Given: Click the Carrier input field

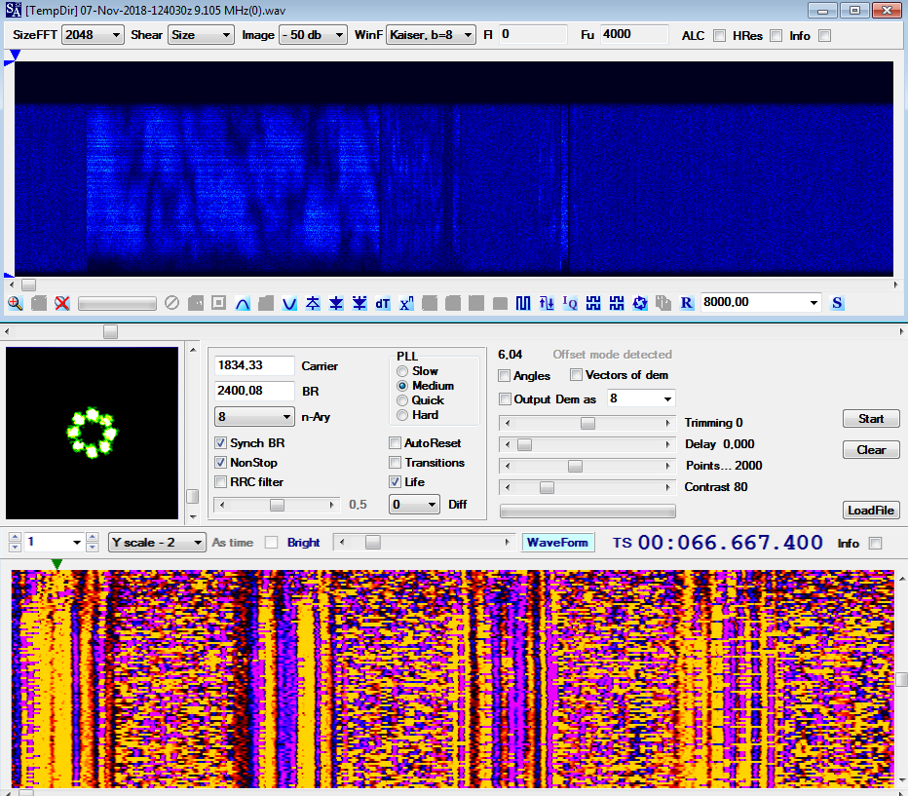Looking at the screenshot, I should [x=255, y=365].
